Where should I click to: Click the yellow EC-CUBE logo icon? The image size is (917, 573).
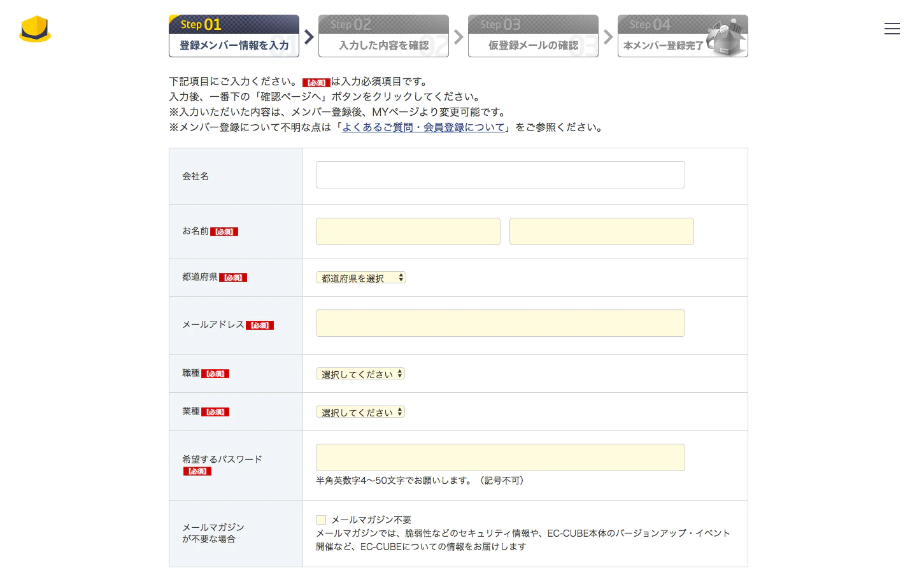(x=35, y=29)
